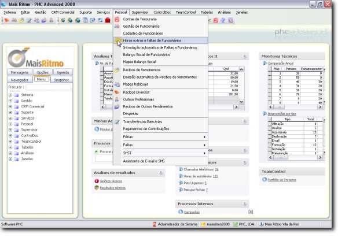Collapse the Analises de resultados panel

click(x=161, y=173)
